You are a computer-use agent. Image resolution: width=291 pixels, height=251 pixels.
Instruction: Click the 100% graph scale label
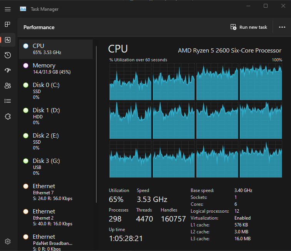[277, 60]
